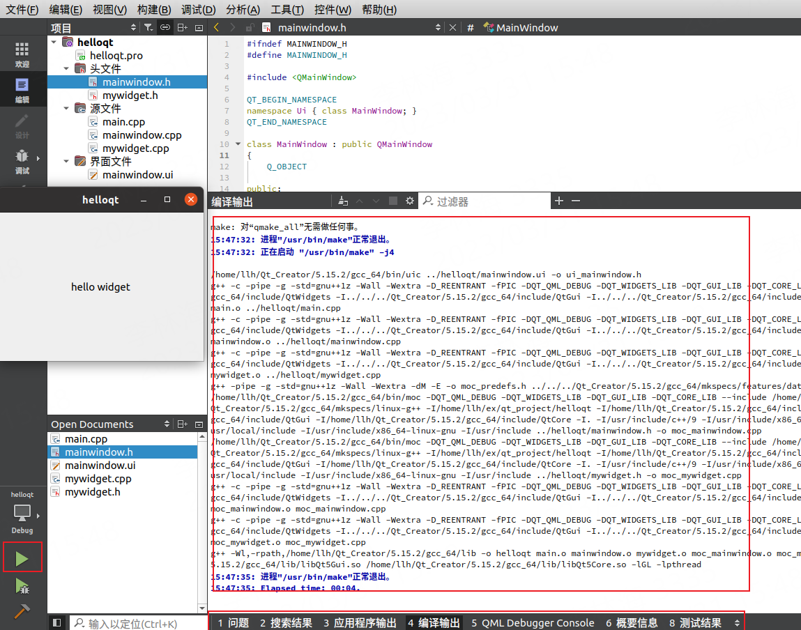Switch to the 欢迎 (Welcome) mode

click(x=22, y=54)
